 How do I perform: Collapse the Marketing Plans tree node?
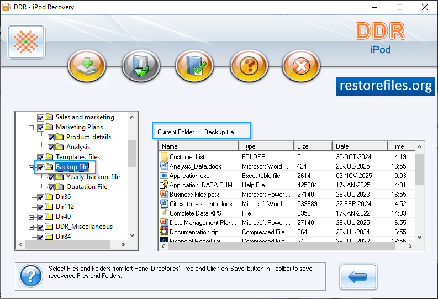click(31, 128)
